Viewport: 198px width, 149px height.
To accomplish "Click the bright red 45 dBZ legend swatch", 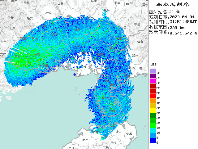I will tap(153, 96).
